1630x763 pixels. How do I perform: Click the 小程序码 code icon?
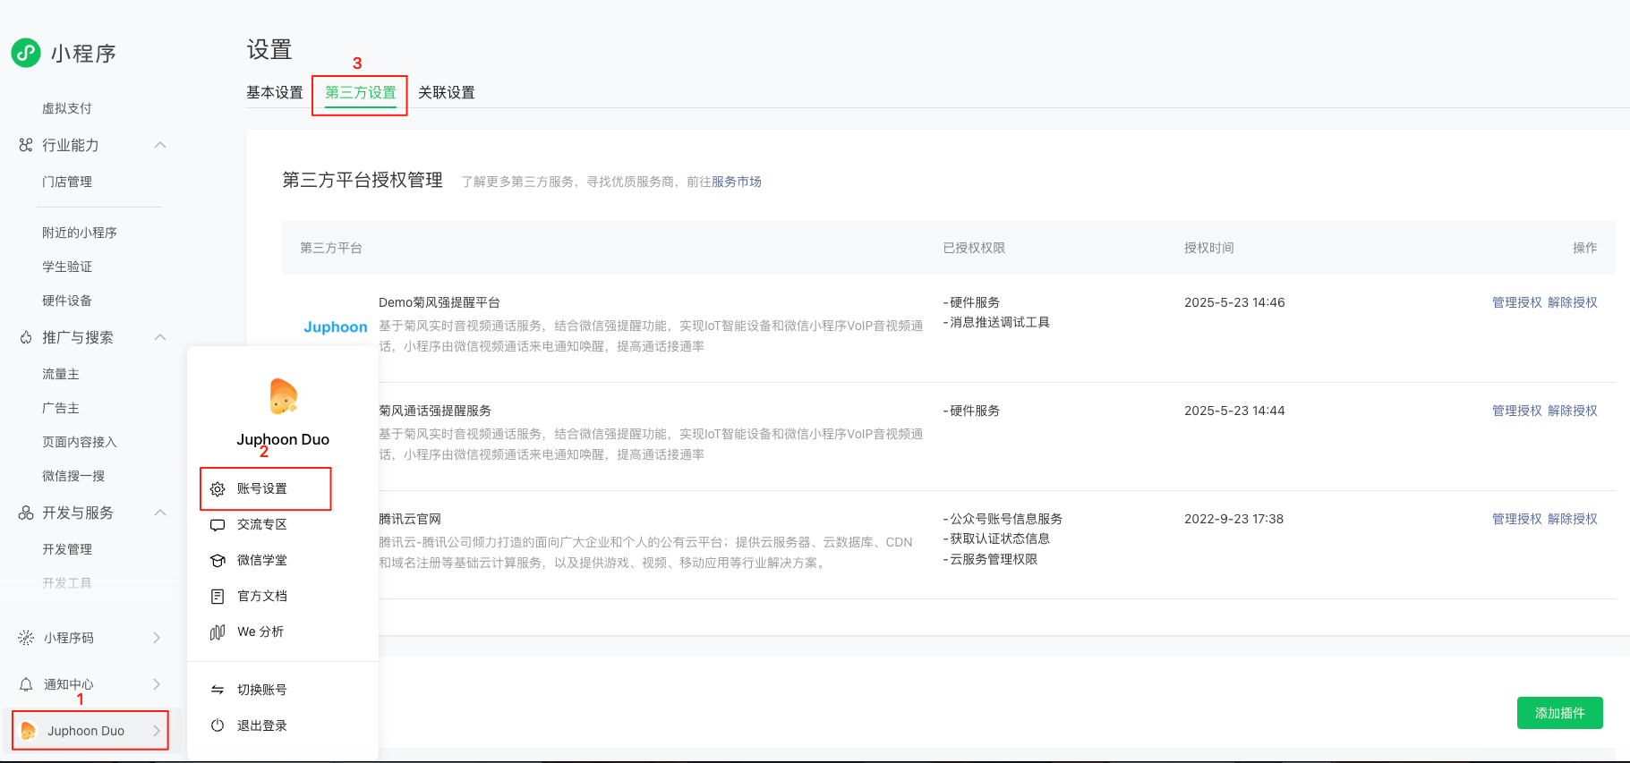coord(26,638)
